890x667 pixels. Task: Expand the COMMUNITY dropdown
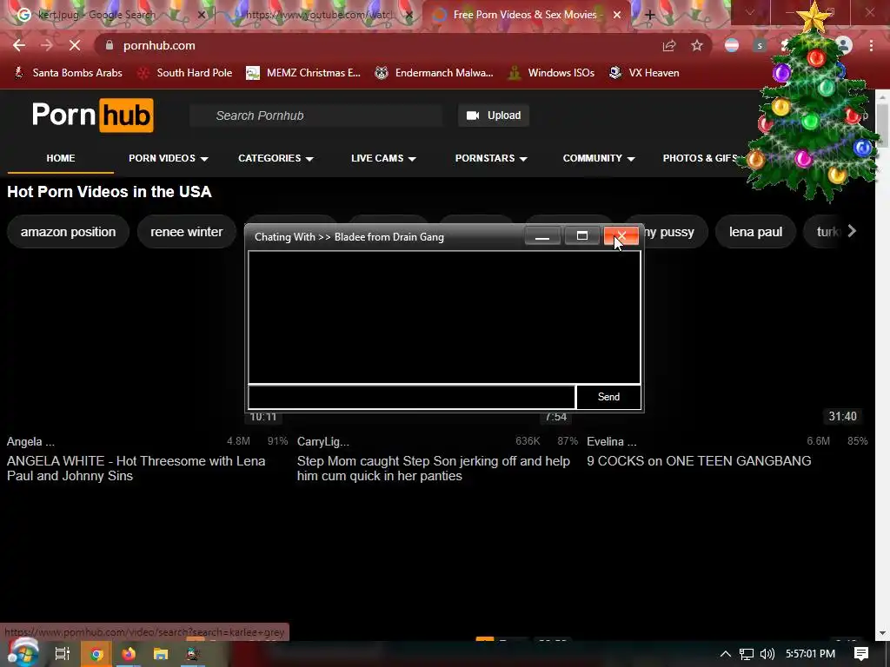coord(598,158)
